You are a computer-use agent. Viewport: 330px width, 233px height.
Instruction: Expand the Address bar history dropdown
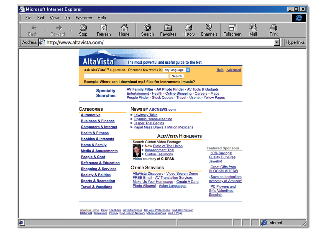(x=277, y=42)
